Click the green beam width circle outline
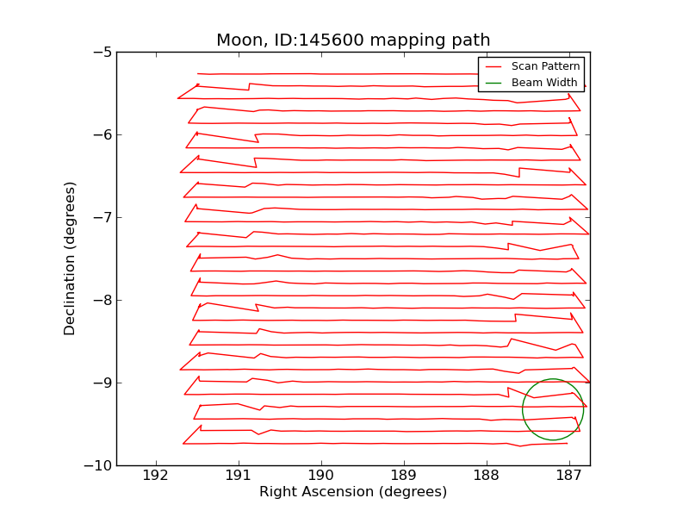689x517 pixels. tap(523, 409)
